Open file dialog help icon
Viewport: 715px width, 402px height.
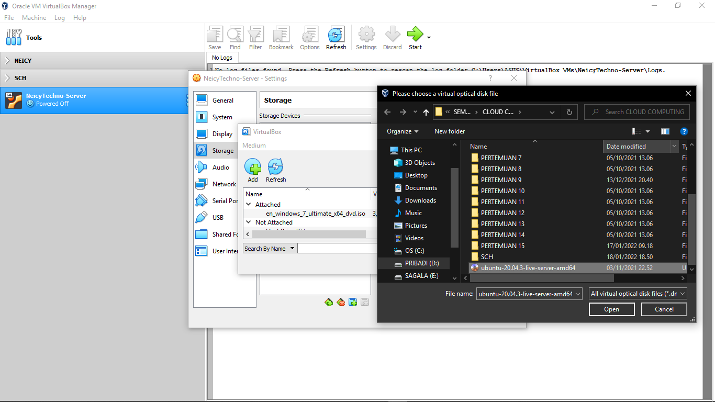click(684, 131)
